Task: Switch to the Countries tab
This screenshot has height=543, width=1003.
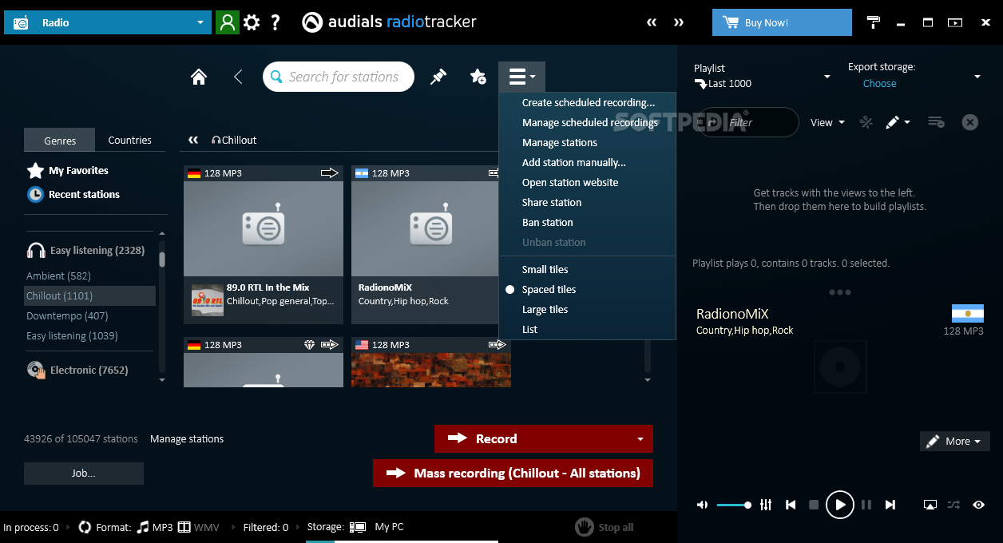Action: [130, 140]
